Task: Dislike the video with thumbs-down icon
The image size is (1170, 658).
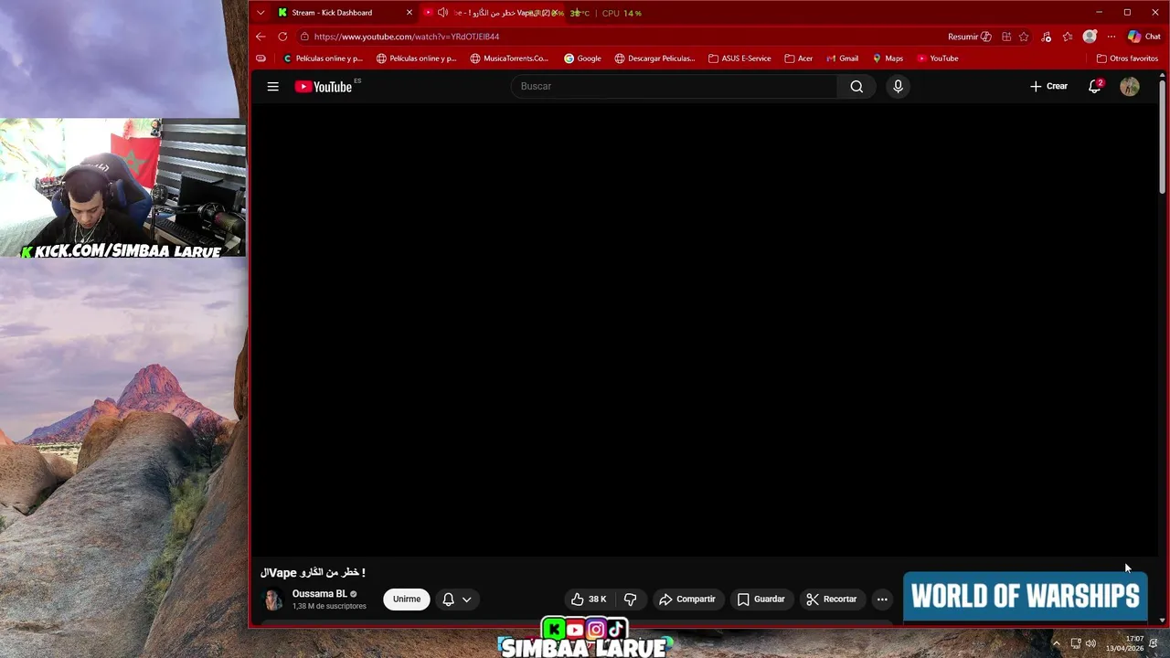Action: (x=630, y=600)
